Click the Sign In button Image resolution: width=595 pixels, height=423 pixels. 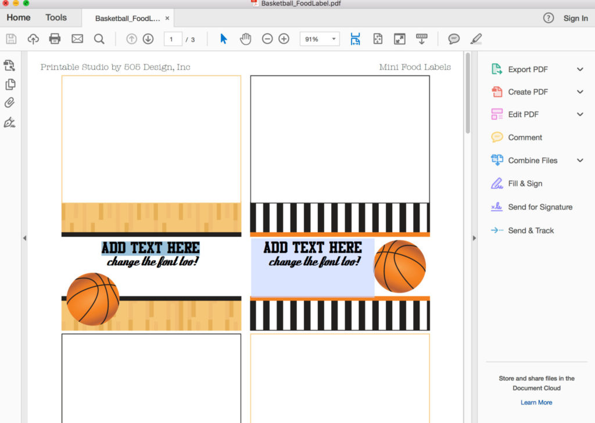pos(575,18)
